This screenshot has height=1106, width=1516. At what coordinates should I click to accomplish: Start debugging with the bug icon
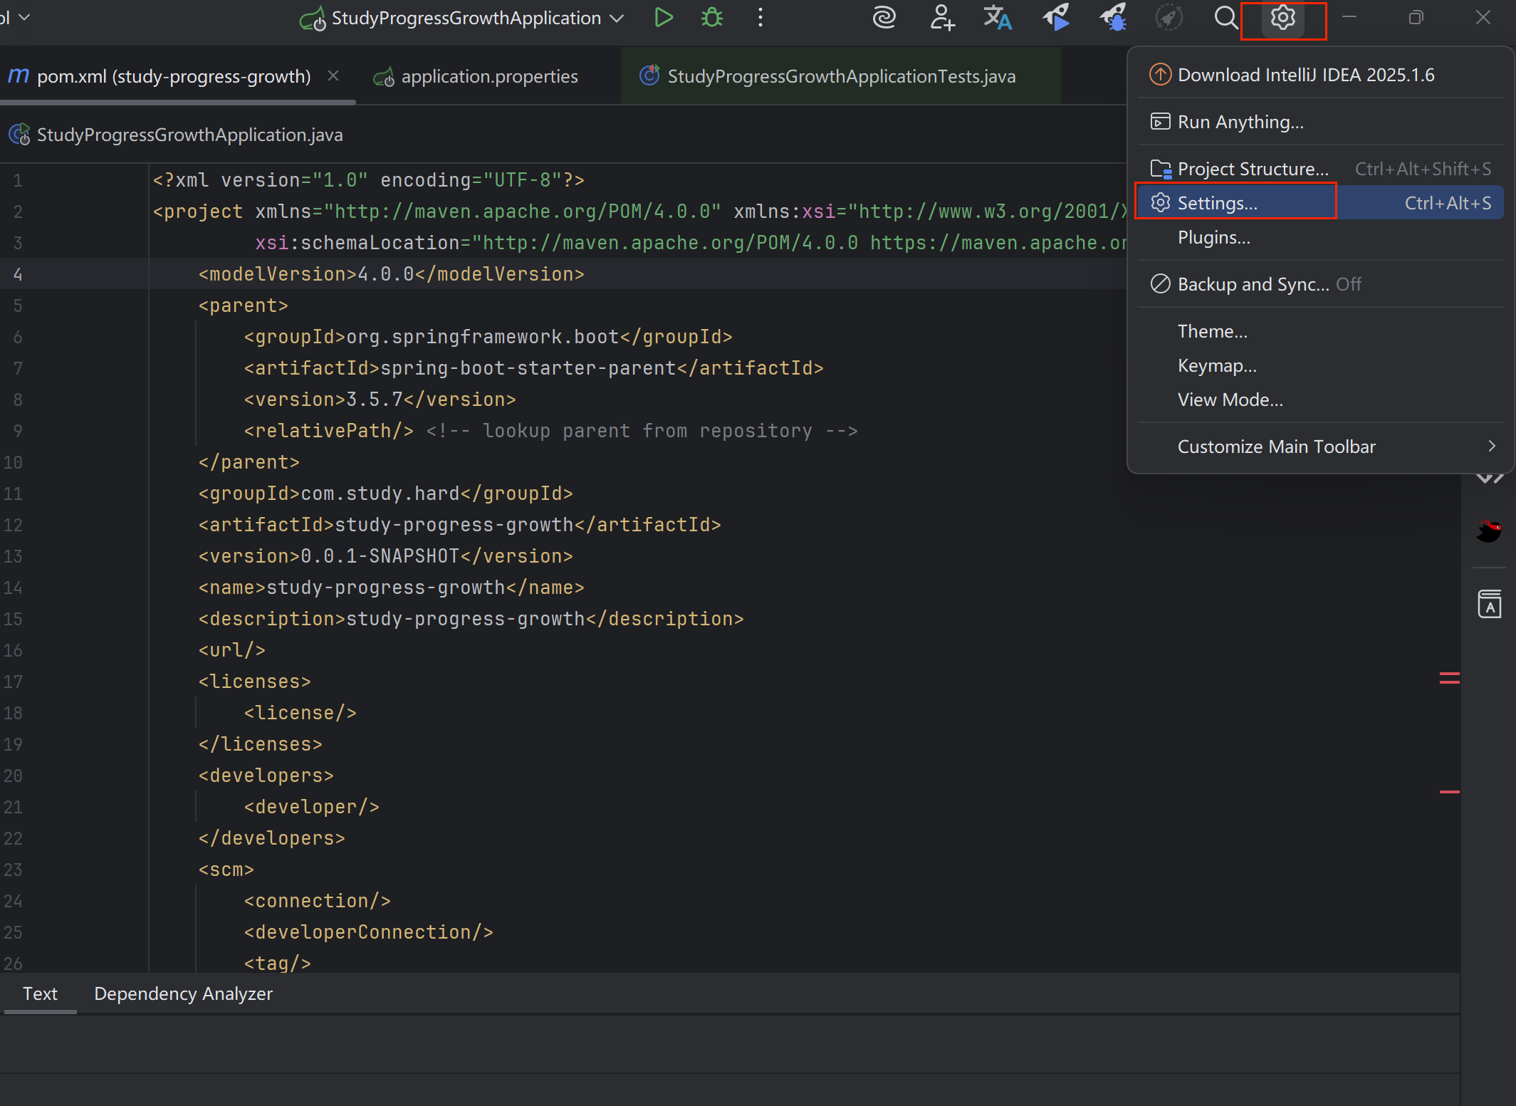[712, 18]
